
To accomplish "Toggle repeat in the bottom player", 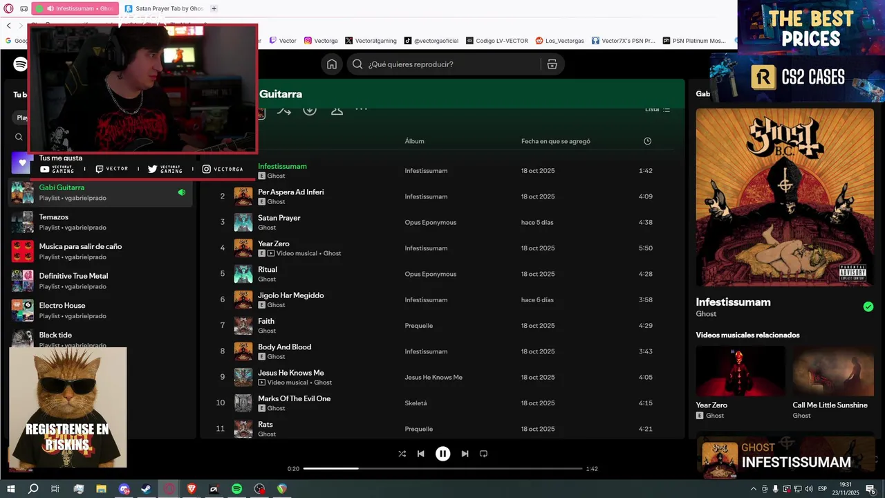I will click(x=483, y=454).
